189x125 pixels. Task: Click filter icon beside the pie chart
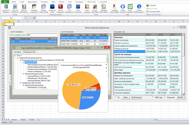(x=106, y=71)
